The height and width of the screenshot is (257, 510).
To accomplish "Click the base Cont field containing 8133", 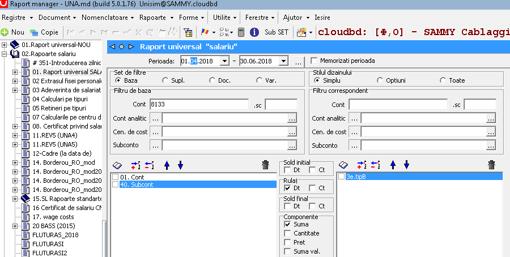I will (x=199, y=104).
